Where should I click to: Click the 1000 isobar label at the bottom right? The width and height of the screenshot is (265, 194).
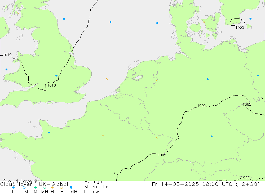tap(245, 178)
